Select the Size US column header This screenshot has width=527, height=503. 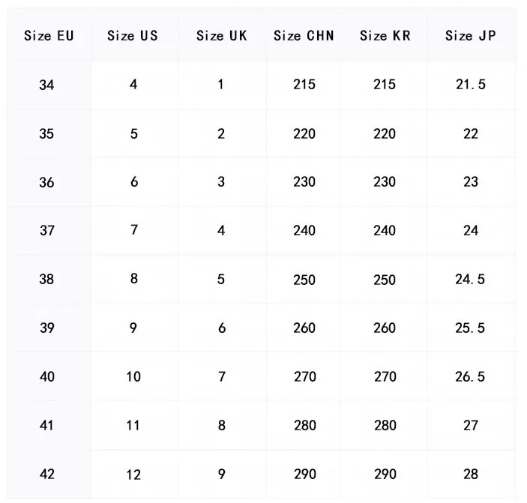(132, 36)
